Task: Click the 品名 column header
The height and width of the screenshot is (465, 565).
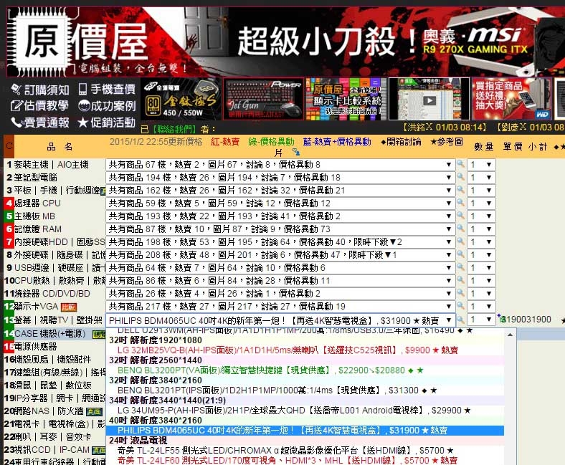Action: [x=60, y=147]
